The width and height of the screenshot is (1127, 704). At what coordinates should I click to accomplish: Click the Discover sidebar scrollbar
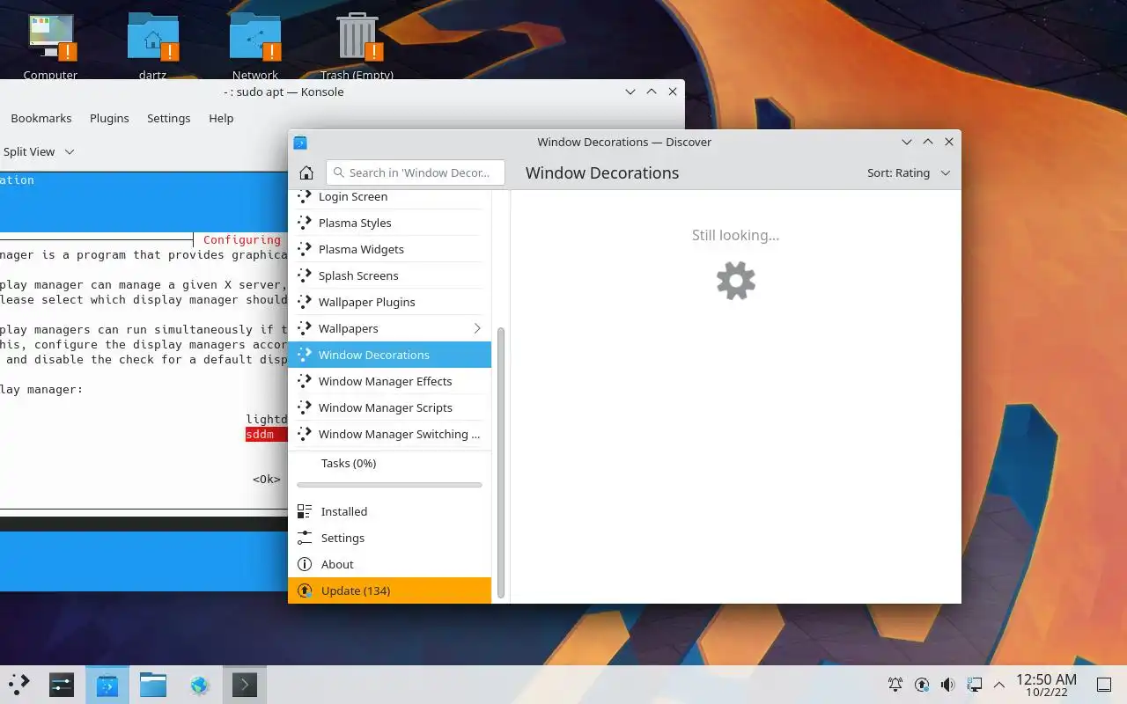click(501, 464)
